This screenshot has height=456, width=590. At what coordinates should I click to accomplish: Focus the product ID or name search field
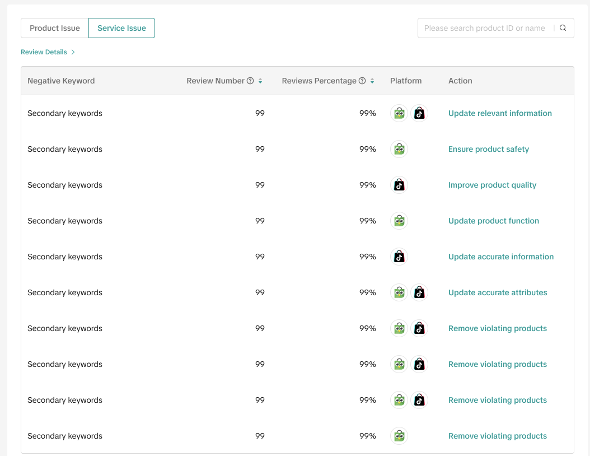point(485,28)
